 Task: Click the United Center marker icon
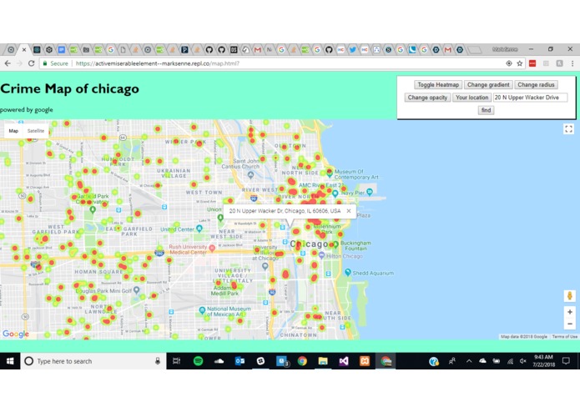(x=199, y=229)
